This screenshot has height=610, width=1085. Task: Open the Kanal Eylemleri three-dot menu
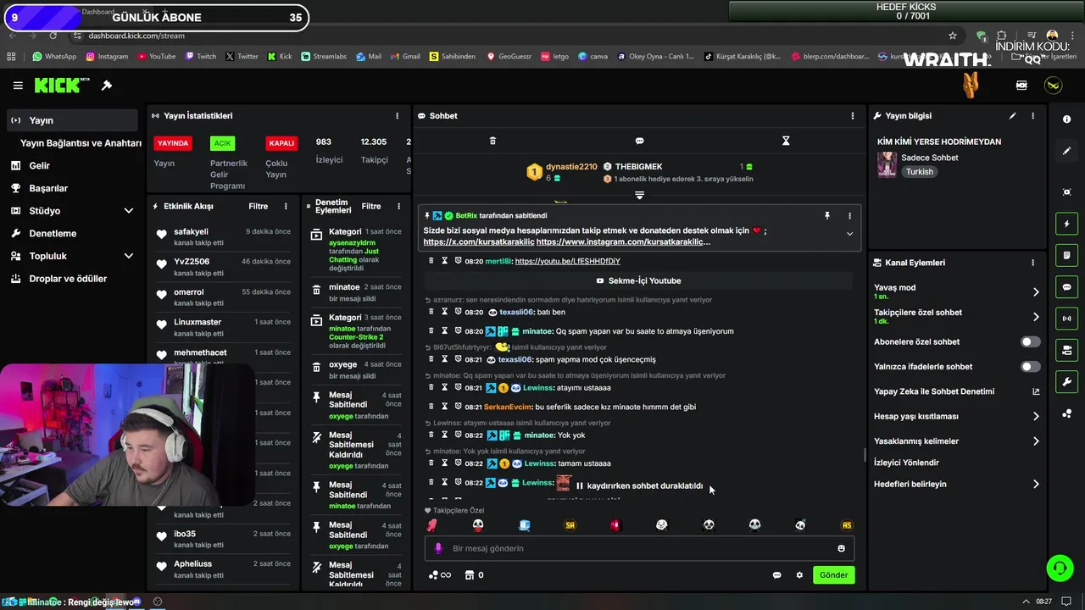(x=1032, y=263)
